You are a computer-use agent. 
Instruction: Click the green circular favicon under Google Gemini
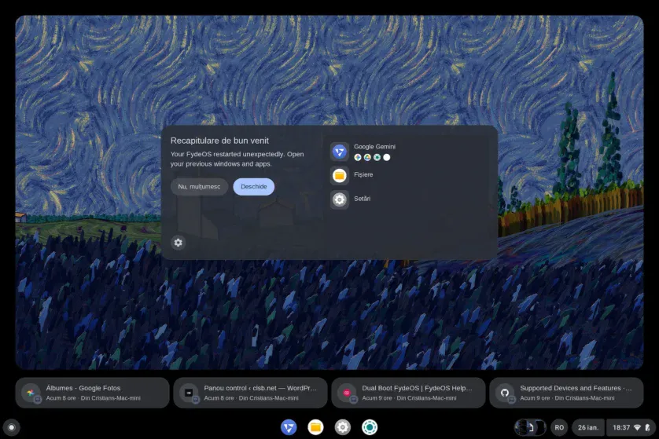pos(377,157)
